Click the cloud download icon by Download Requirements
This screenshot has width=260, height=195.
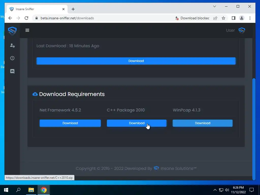(35, 94)
